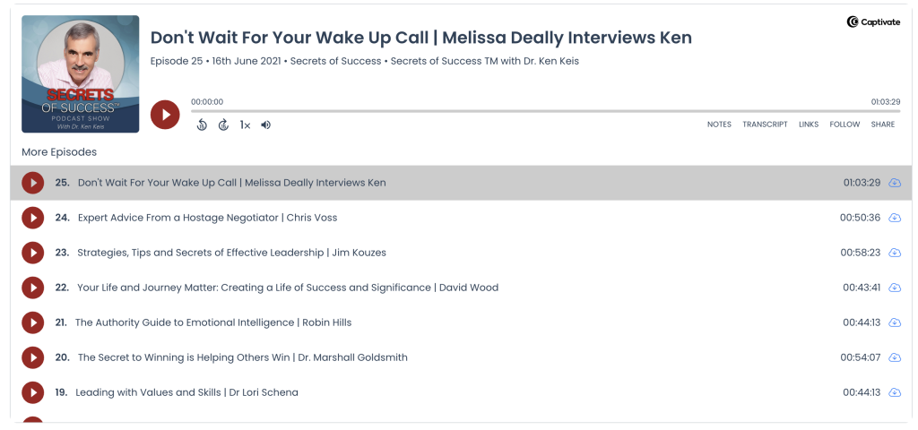
Task: Click the Secrets of Success podcast artwork
Action: coord(81,73)
